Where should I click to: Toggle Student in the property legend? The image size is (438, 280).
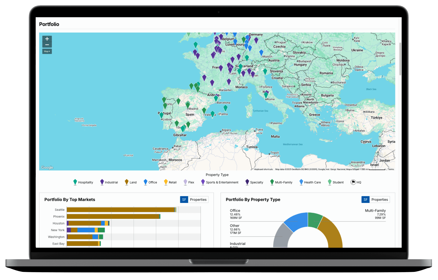point(338,182)
